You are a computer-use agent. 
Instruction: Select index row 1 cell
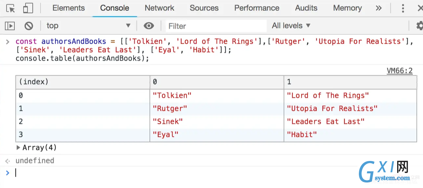point(83,108)
